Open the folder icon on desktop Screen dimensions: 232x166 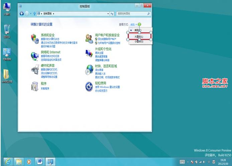coord(7,76)
